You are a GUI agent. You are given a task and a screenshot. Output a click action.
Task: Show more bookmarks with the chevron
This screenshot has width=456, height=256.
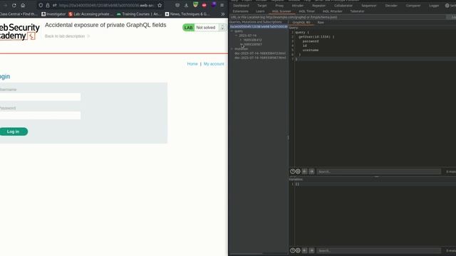[x=223, y=14]
